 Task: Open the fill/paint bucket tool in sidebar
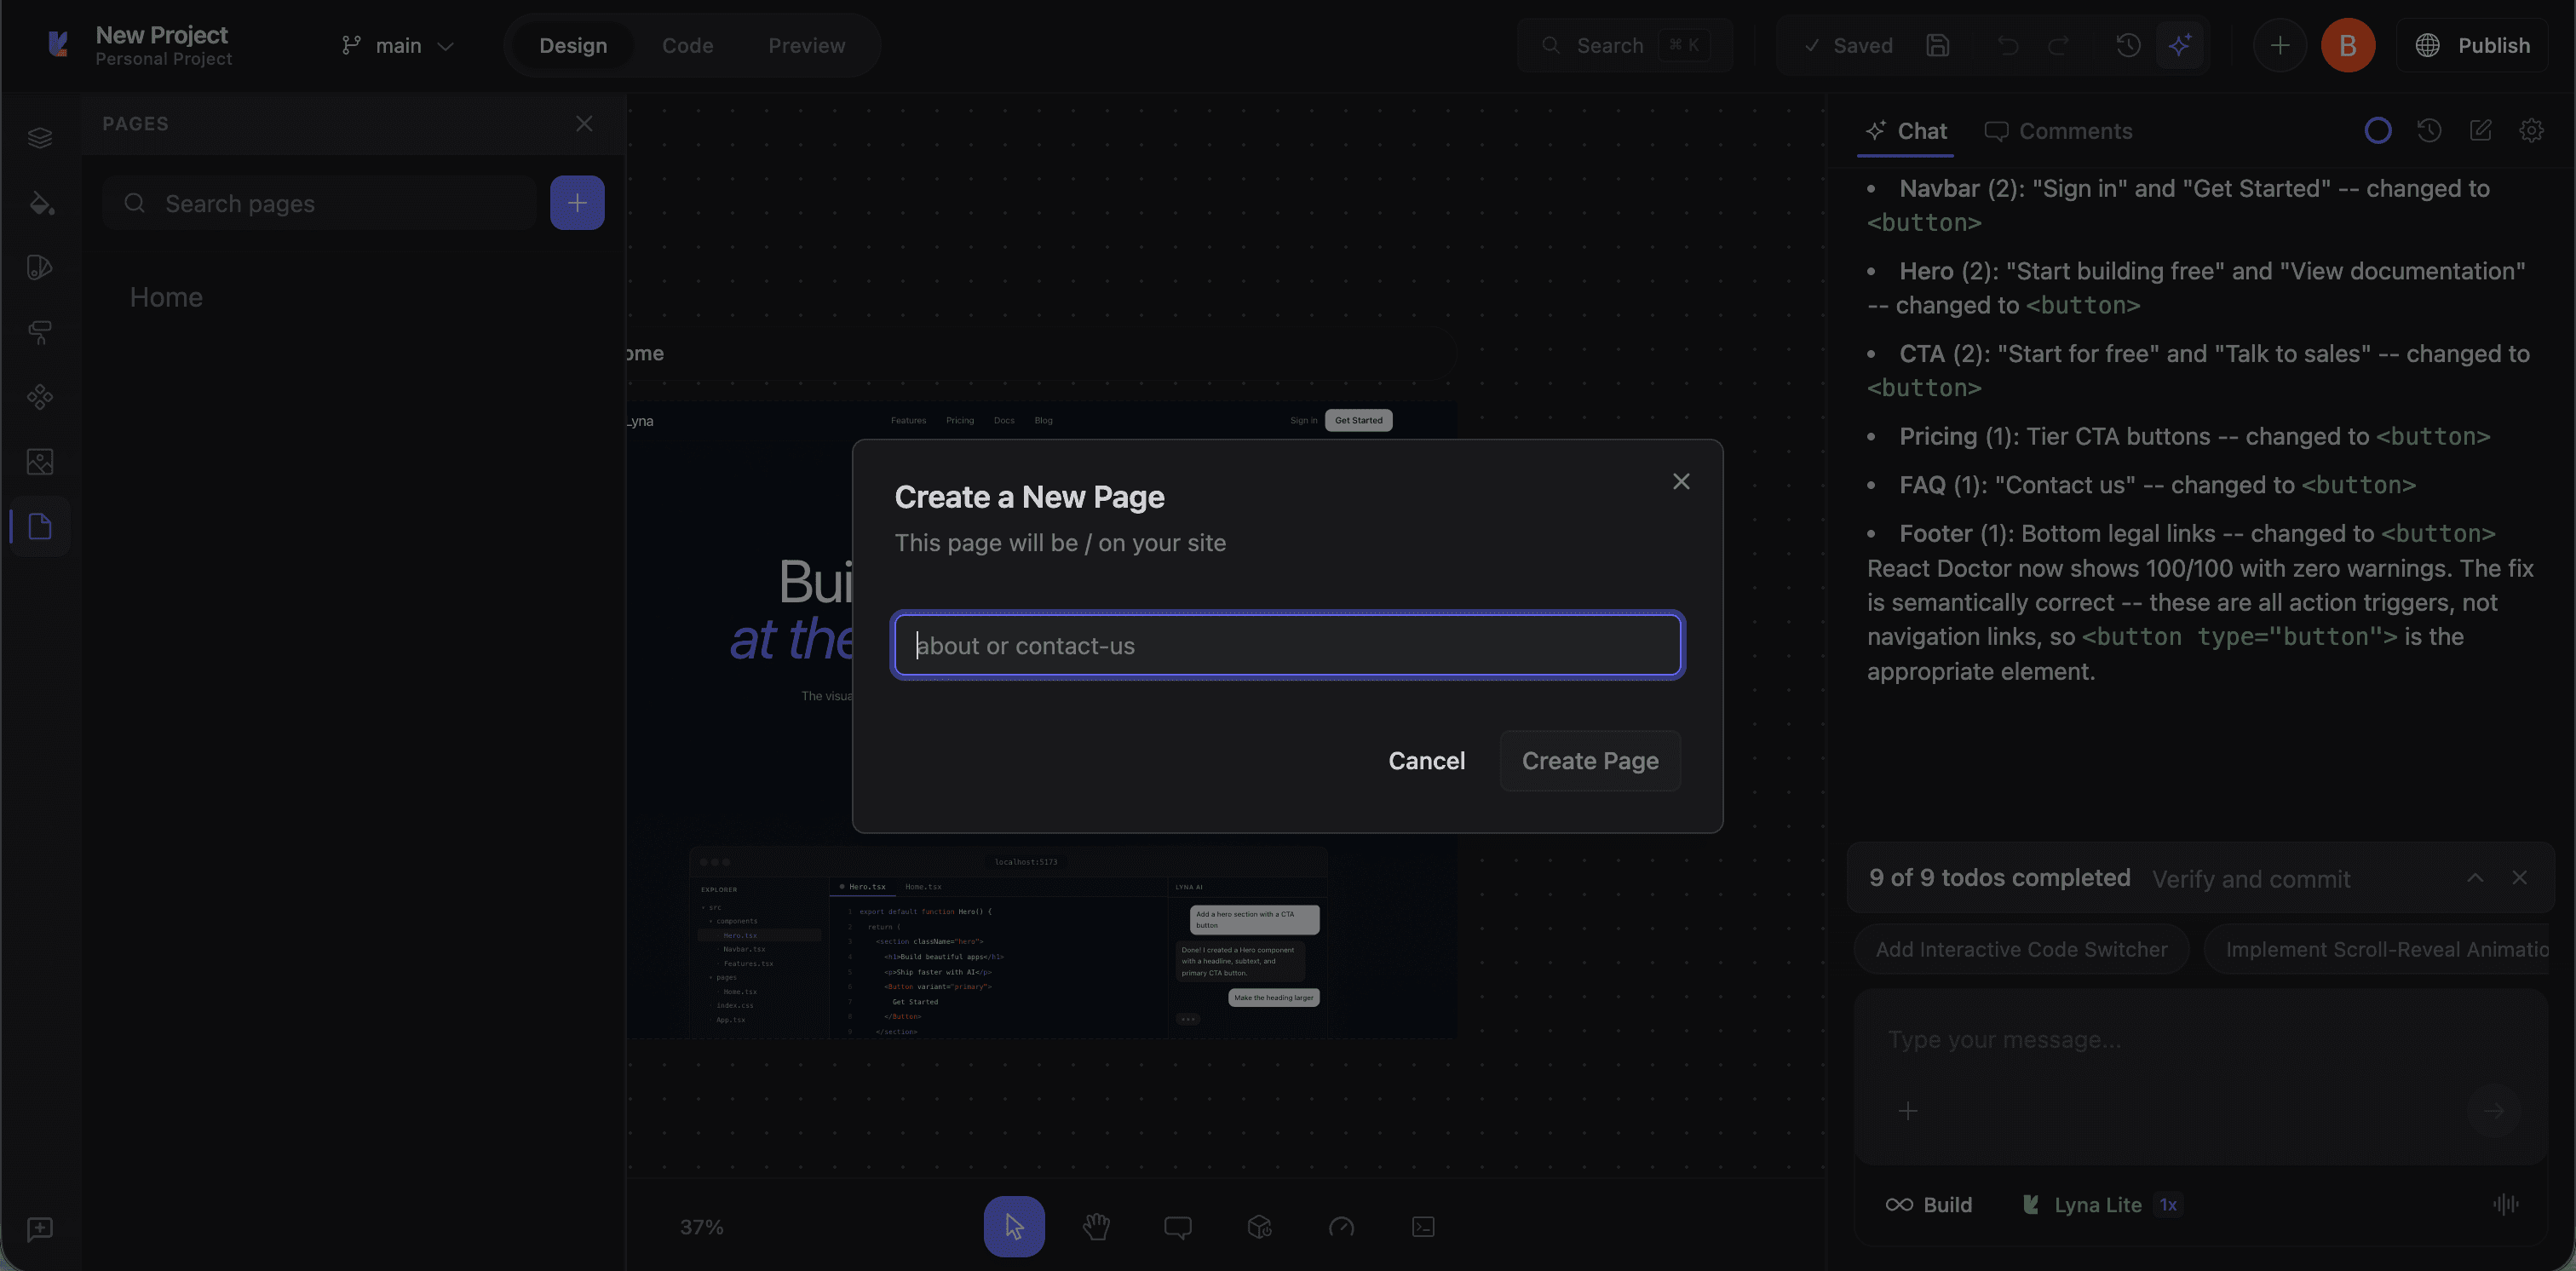40,203
